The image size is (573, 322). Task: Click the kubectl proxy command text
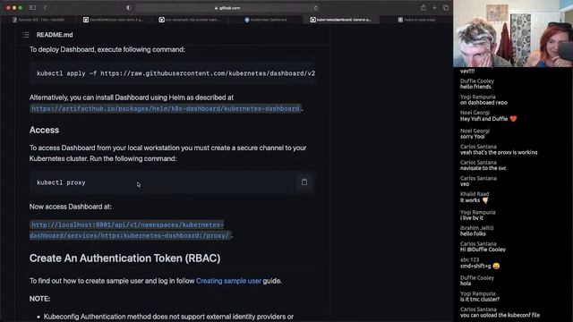61,182
